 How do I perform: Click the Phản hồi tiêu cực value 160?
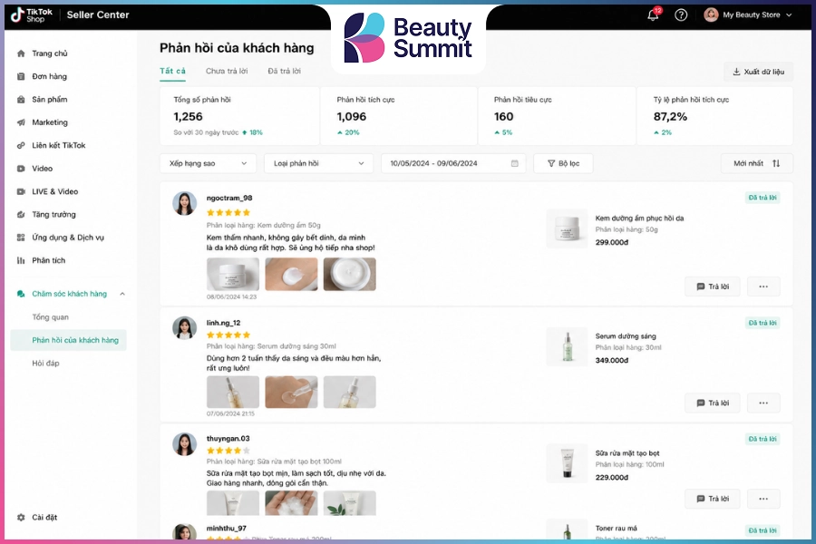tap(504, 117)
